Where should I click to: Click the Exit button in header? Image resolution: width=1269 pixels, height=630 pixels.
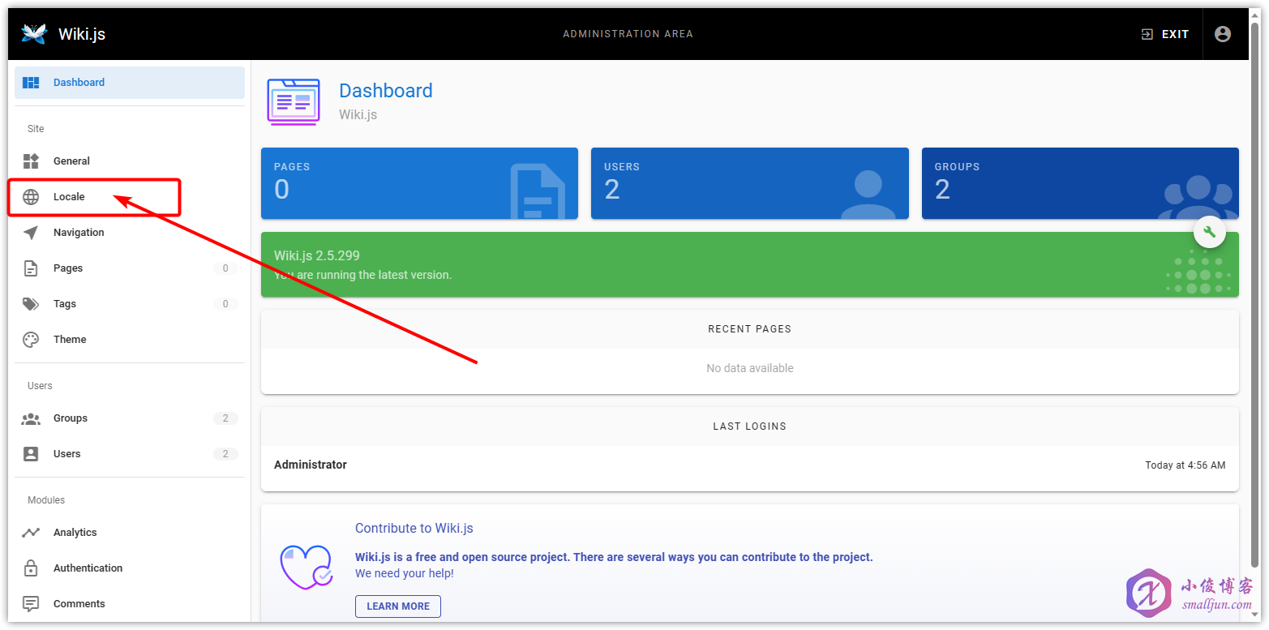pos(1165,34)
